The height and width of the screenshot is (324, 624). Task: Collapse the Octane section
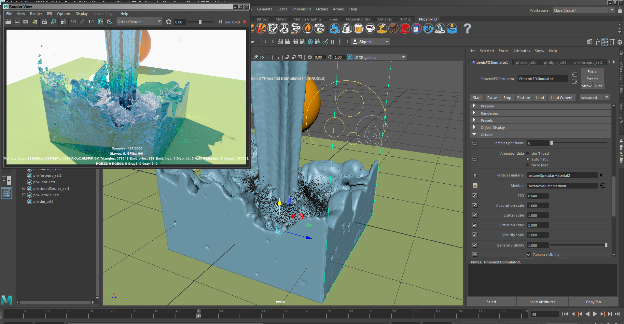[474, 134]
